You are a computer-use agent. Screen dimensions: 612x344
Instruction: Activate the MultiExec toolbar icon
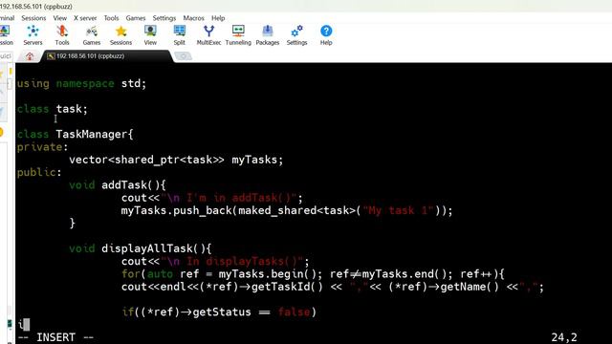pyautogui.click(x=208, y=35)
